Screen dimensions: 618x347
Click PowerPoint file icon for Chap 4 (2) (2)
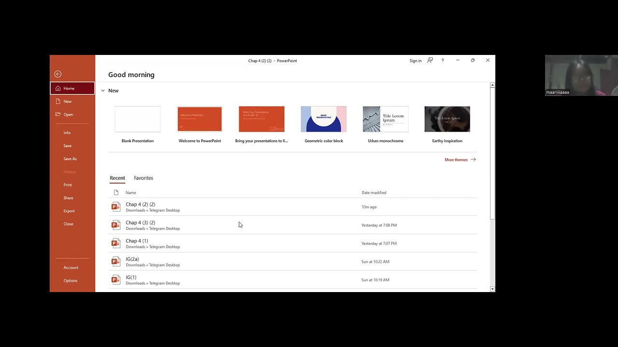pos(116,207)
